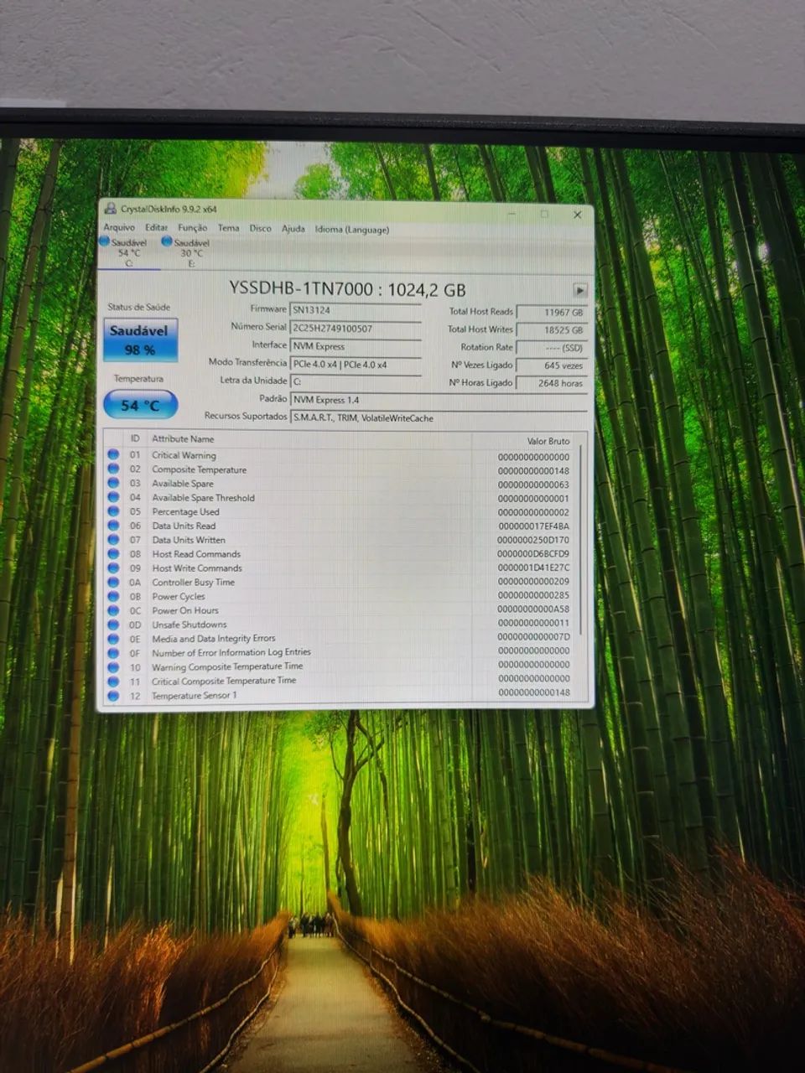The height and width of the screenshot is (1073, 805).
Task: Open the Disco menu
Action: click(x=260, y=228)
